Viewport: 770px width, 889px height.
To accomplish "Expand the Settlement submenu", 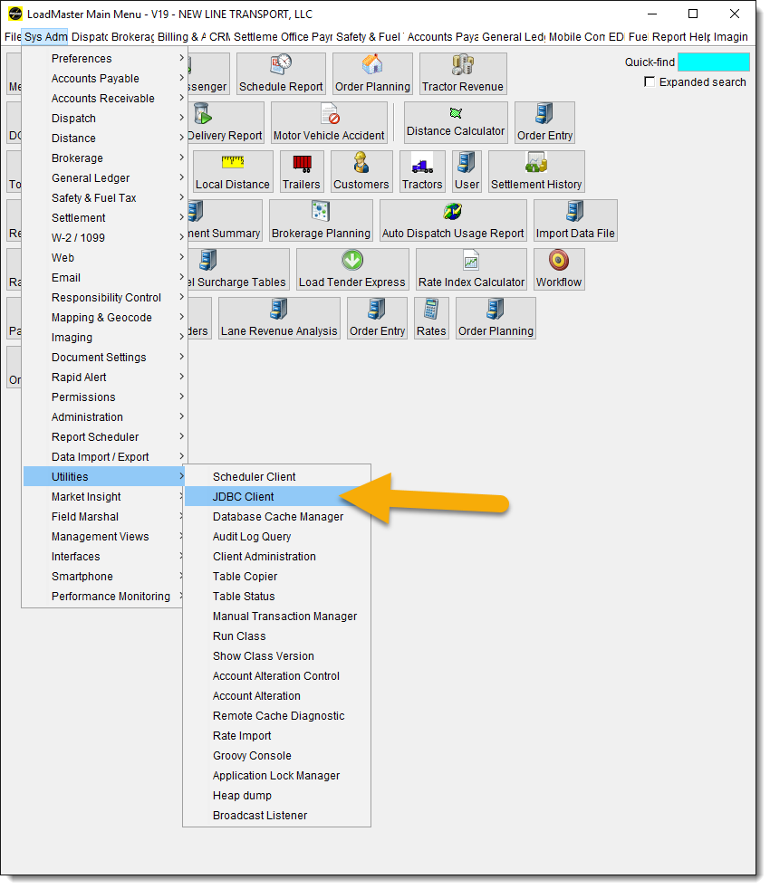I will click(78, 217).
